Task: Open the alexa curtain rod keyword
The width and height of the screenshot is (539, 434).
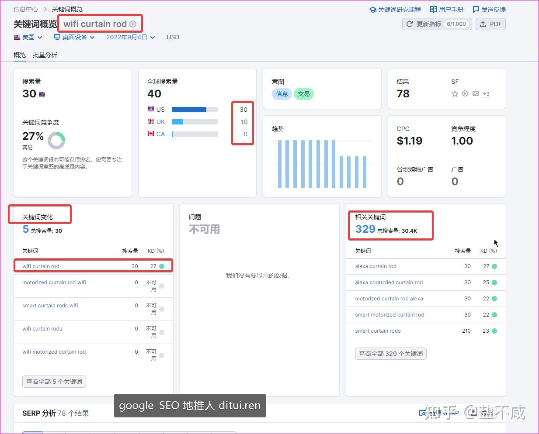Action: tap(376, 266)
